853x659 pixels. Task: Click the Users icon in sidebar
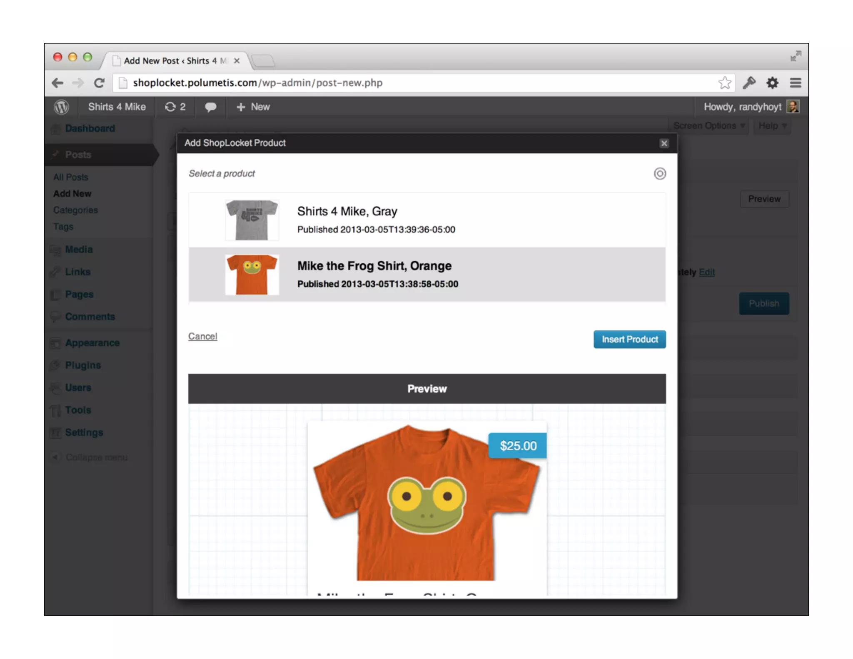point(55,388)
